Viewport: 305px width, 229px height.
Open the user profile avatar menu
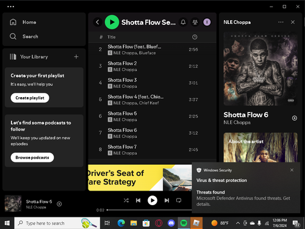tap(207, 22)
